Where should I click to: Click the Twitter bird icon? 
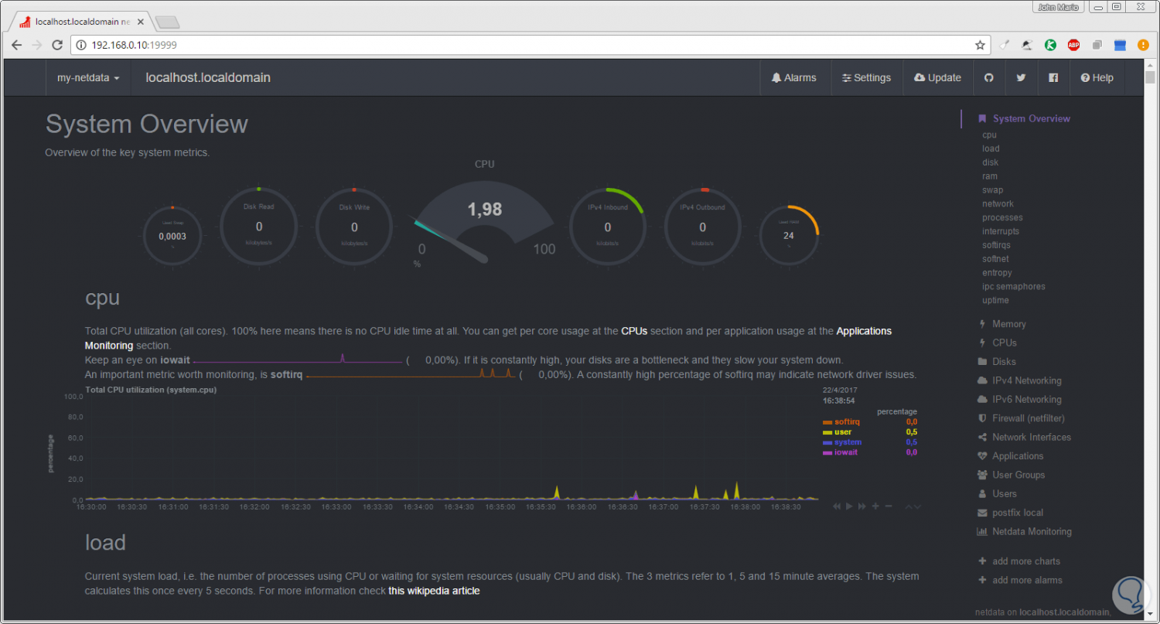tap(1021, 78)
